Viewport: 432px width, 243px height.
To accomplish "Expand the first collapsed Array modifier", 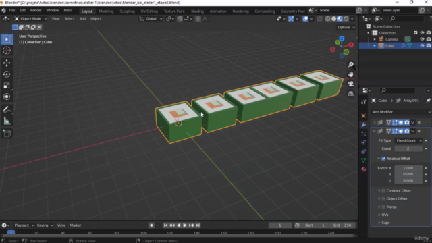I will [x=375, y=122].
